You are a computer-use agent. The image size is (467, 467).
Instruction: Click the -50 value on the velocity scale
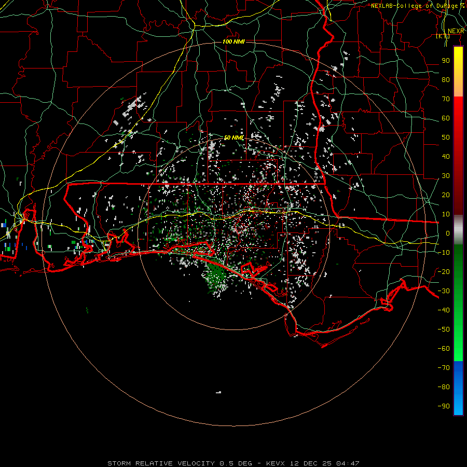point(444,329)
